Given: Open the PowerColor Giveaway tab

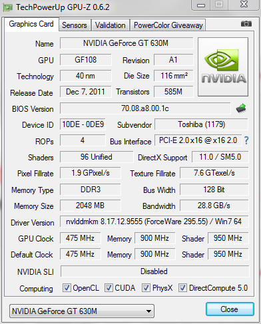Looking at the screenshot, I should 168,25.
